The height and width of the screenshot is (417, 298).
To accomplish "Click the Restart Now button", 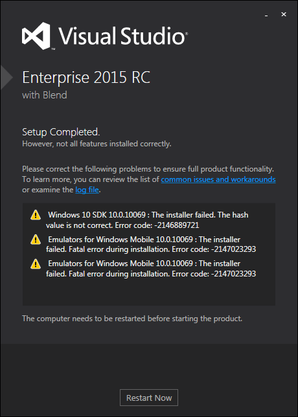I will (x=149, y=398).
